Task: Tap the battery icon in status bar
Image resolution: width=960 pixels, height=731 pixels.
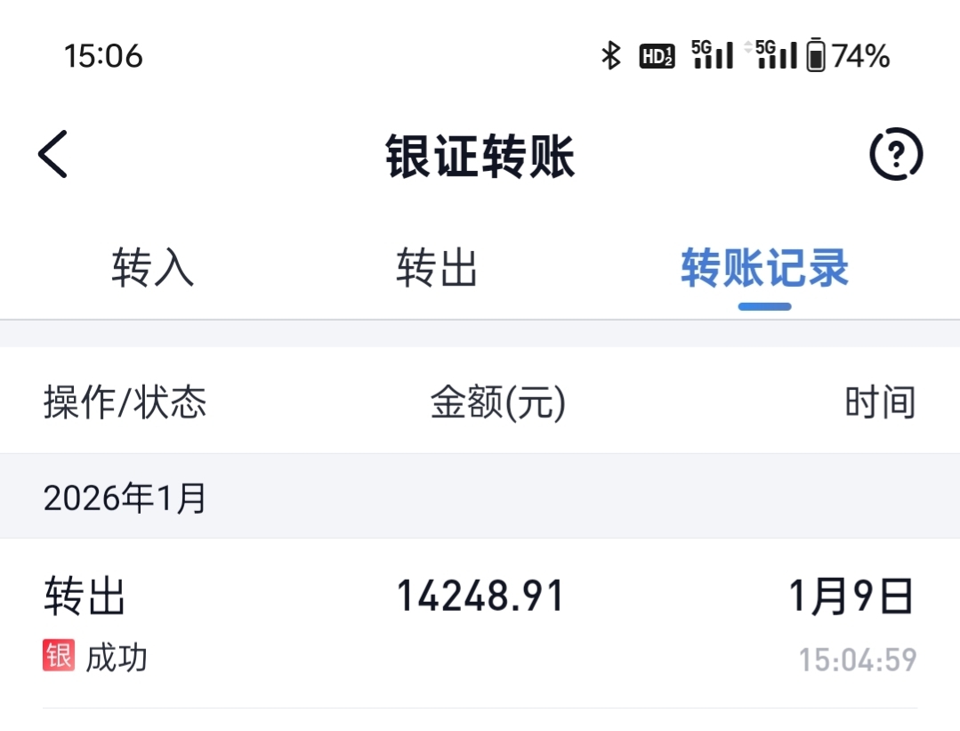Action: (x=816, y=56)
